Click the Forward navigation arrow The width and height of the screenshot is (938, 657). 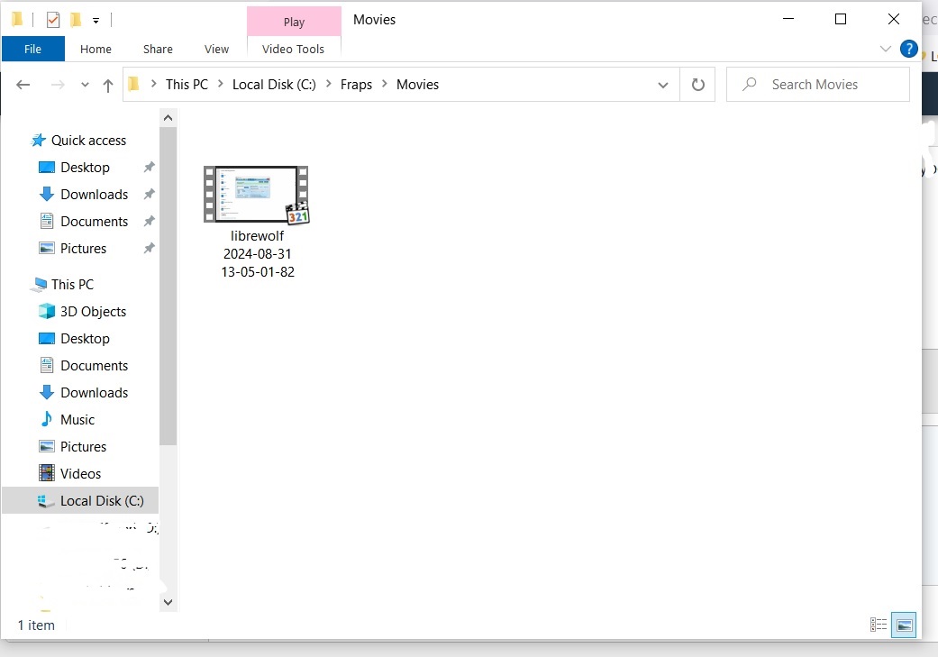pos(58,85)
